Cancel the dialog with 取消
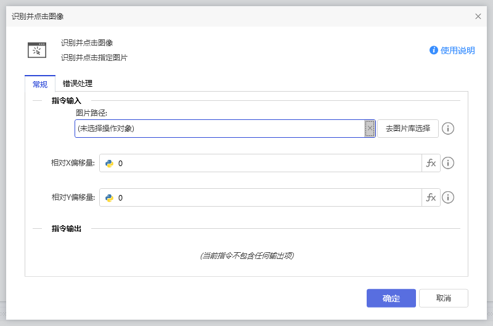The image size is (493, 326). point(443,298)
